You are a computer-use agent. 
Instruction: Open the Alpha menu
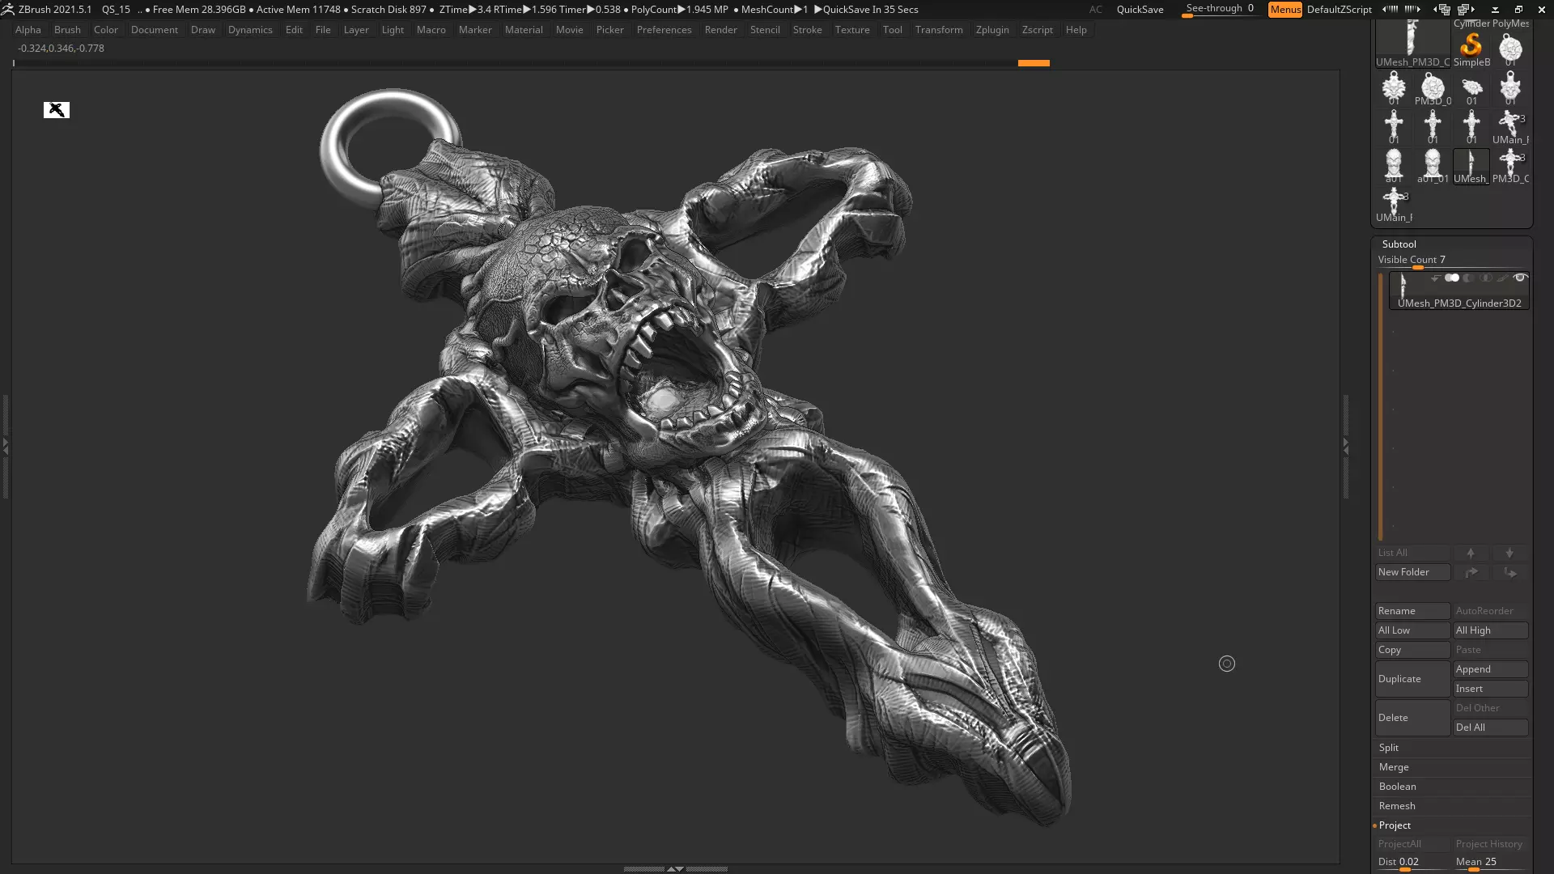(28, 30)
